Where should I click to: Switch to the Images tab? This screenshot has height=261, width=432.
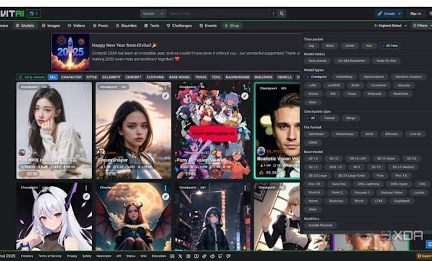tap(51, 25)
